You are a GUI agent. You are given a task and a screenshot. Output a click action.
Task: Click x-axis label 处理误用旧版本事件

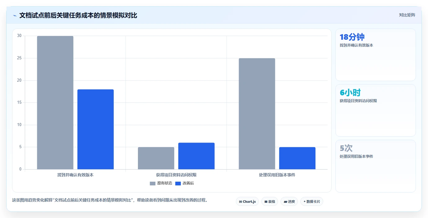(x=277, y=175)
